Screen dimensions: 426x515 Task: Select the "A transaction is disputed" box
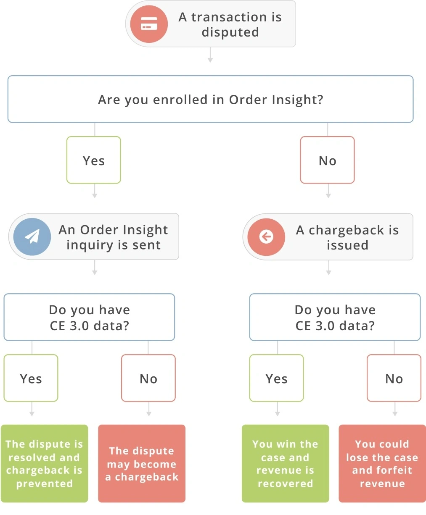[230, 24]
